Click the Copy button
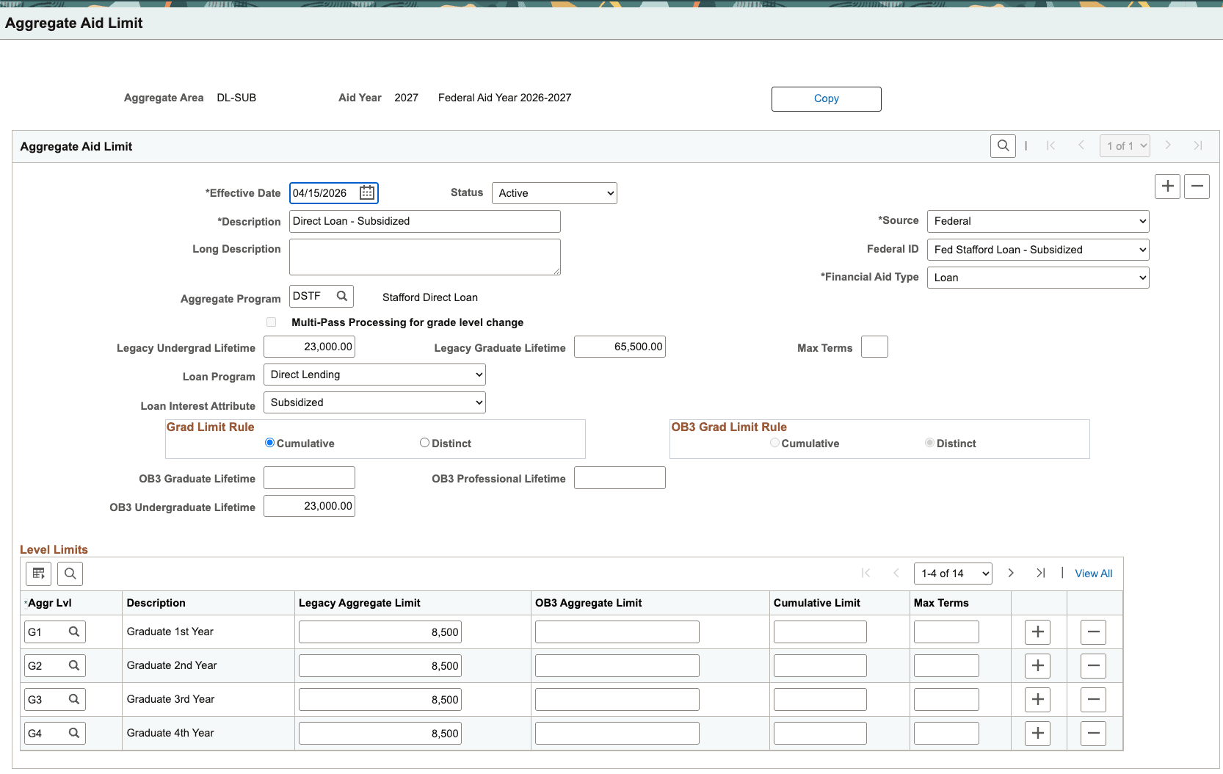The width and height of the screenshot is (1223, 774). [x=827, y=99]
